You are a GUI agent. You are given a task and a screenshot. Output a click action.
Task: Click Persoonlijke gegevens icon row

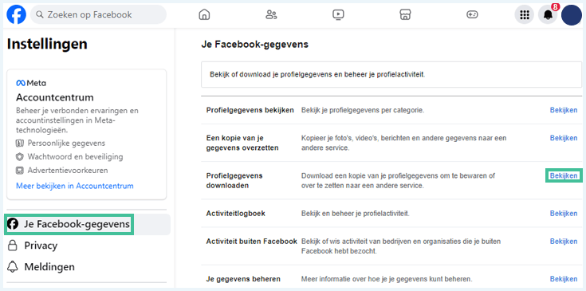(x=61, y=143)
